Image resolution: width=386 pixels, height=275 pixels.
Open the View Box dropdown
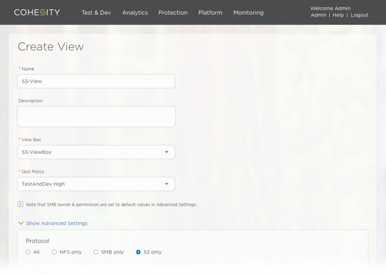(96, 152)
